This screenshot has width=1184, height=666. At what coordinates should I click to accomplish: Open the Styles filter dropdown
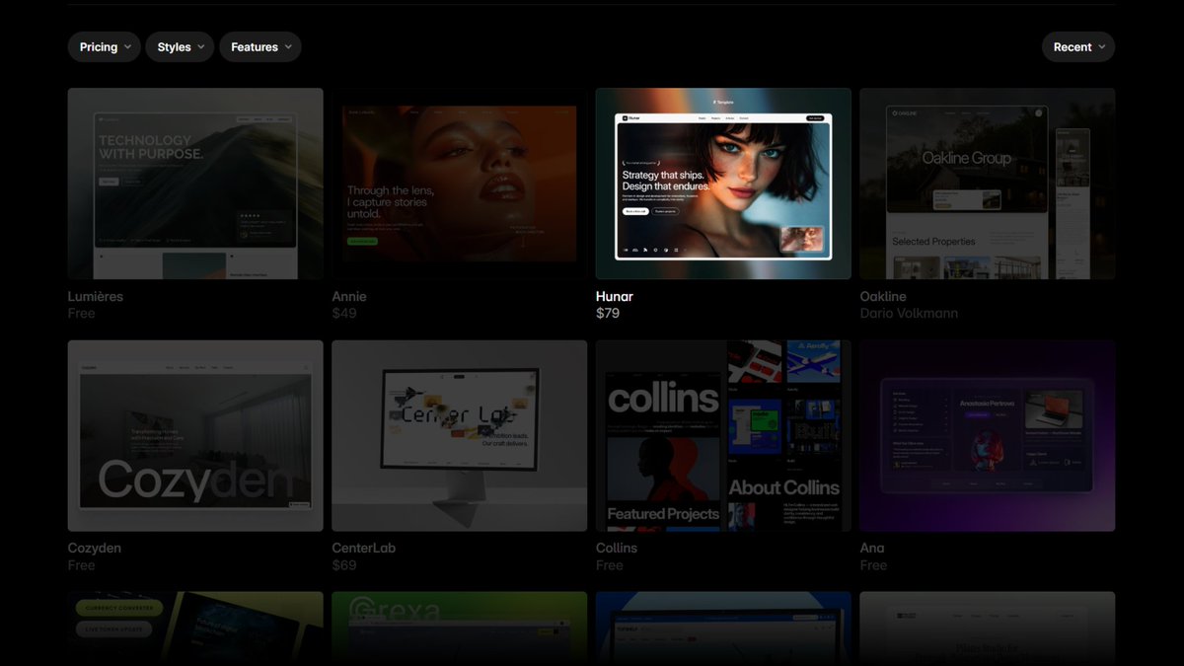(x=180, y=46)
